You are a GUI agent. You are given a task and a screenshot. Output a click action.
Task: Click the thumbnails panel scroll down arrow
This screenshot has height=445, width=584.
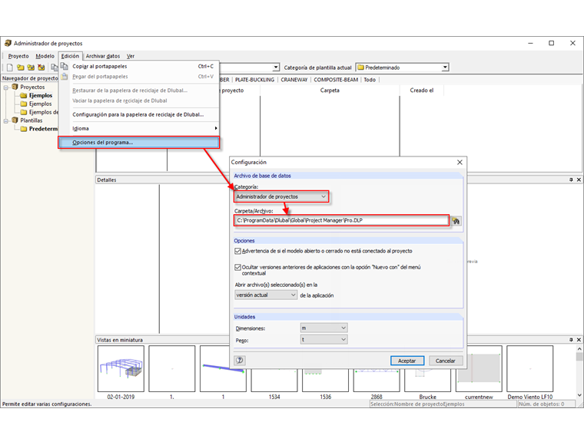(579, 395)
